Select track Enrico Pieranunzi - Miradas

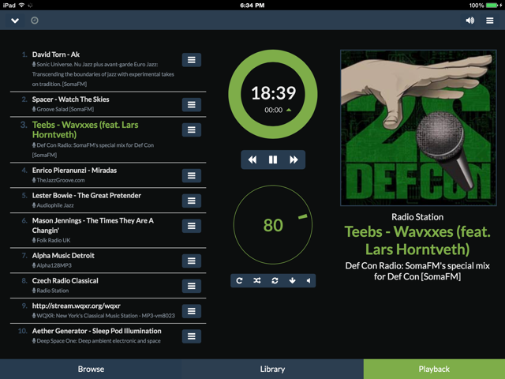point(74,171)
